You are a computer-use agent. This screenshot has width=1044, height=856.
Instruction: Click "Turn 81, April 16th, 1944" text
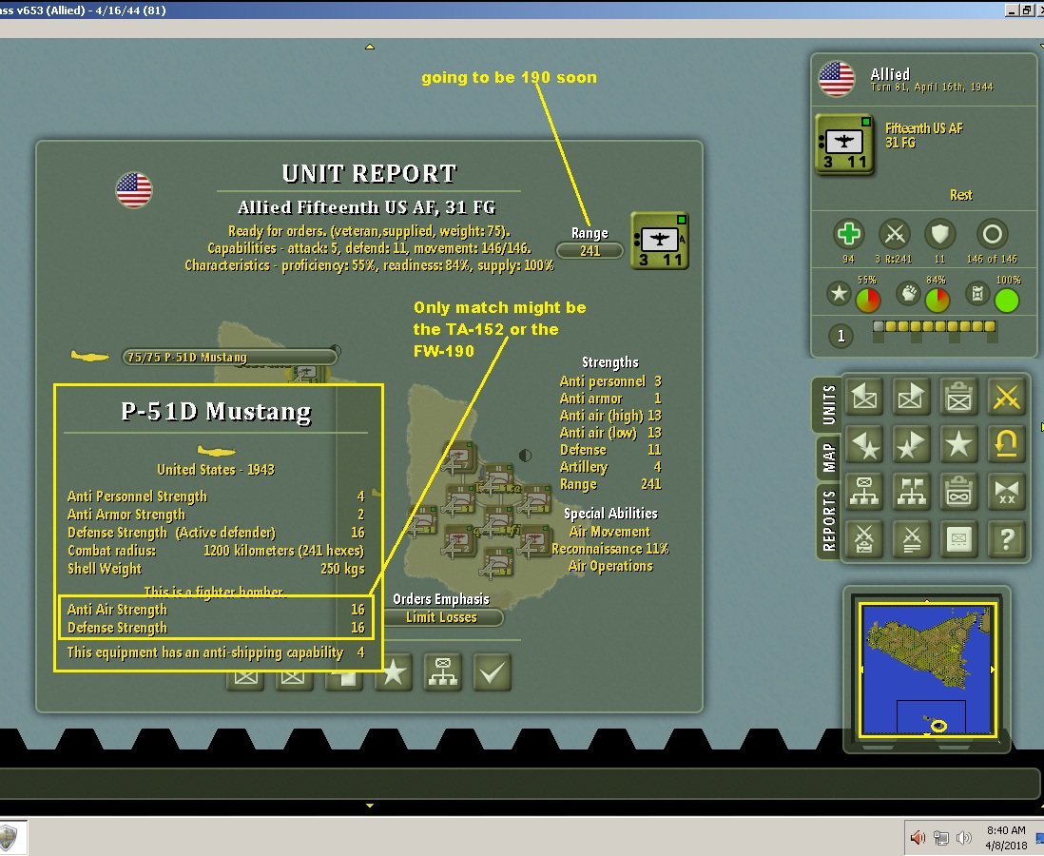pos(932,88)
